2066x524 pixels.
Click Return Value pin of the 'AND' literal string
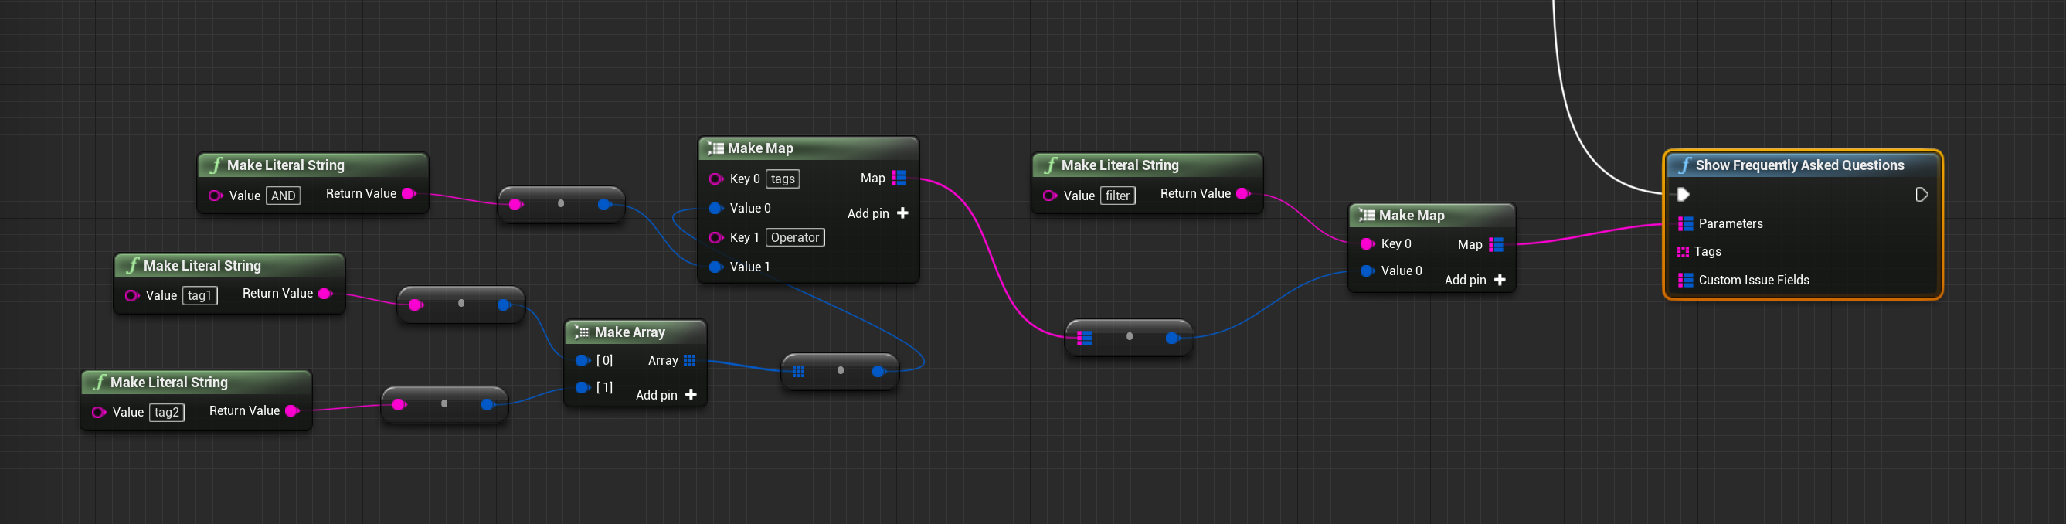[408, 194]
